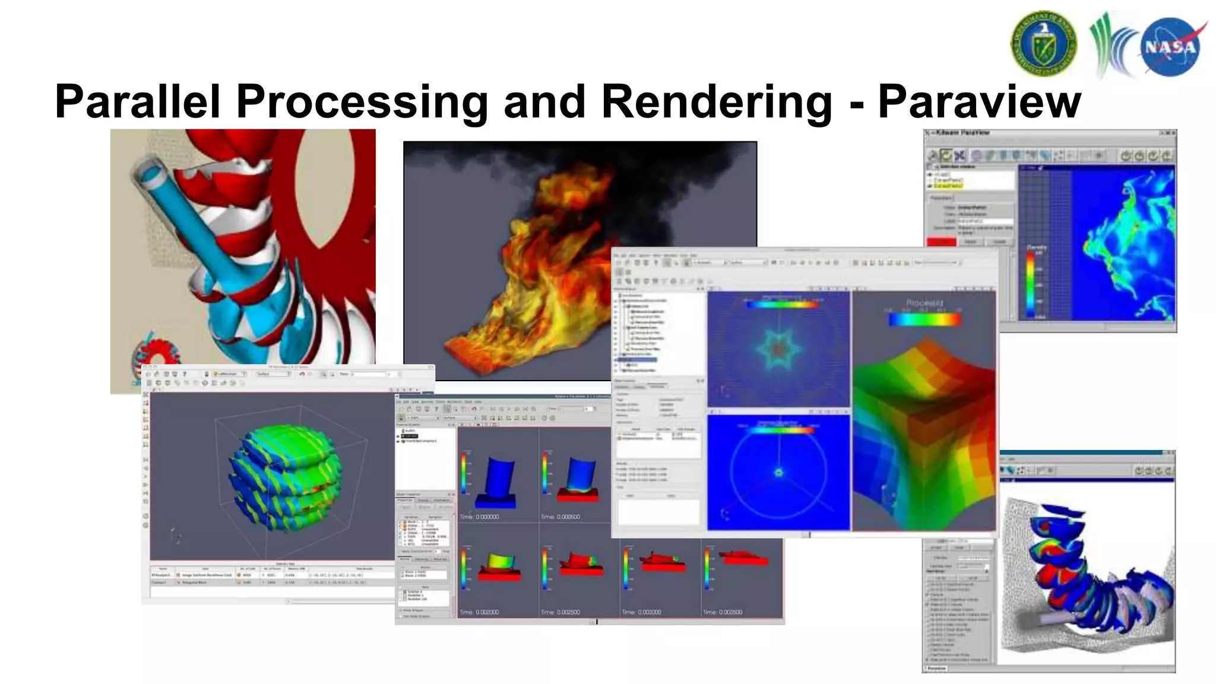The image size is (1216, 684).
Task: Click the red undo arrow icon above the cylinder views
Action: 474,409
